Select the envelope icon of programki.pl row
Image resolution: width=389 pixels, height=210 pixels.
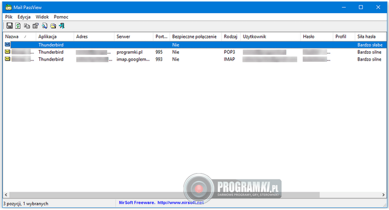pos(7,52)
